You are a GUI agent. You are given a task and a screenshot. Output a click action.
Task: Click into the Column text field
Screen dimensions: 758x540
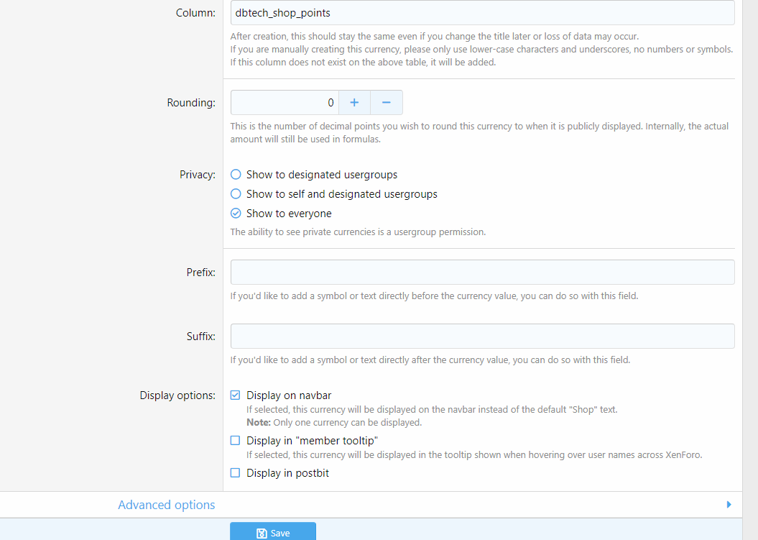click(x=482, y=13)
